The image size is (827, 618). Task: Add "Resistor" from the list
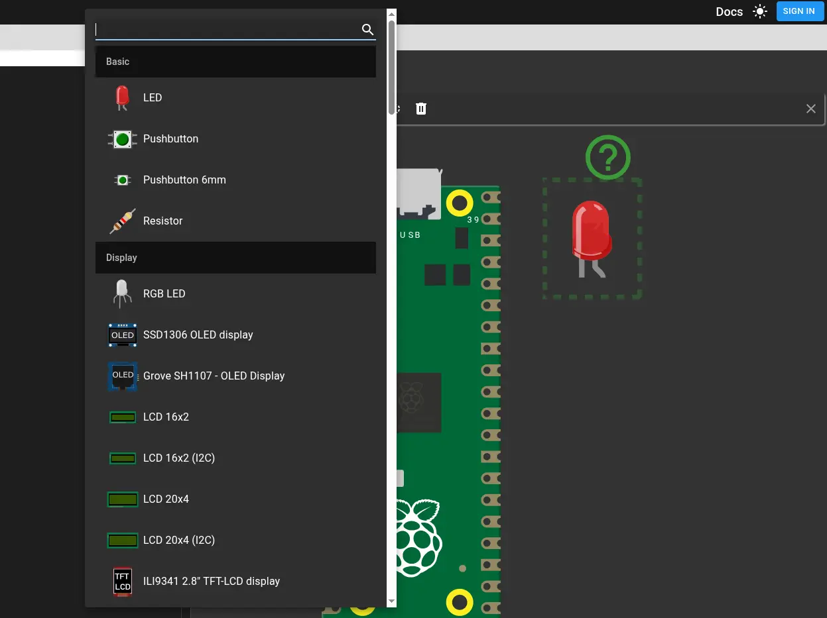[235, 221]
